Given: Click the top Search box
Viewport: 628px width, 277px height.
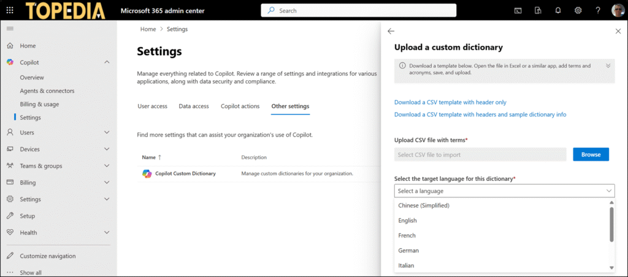Looking at the screenshot, I should [x=358, y=10].
